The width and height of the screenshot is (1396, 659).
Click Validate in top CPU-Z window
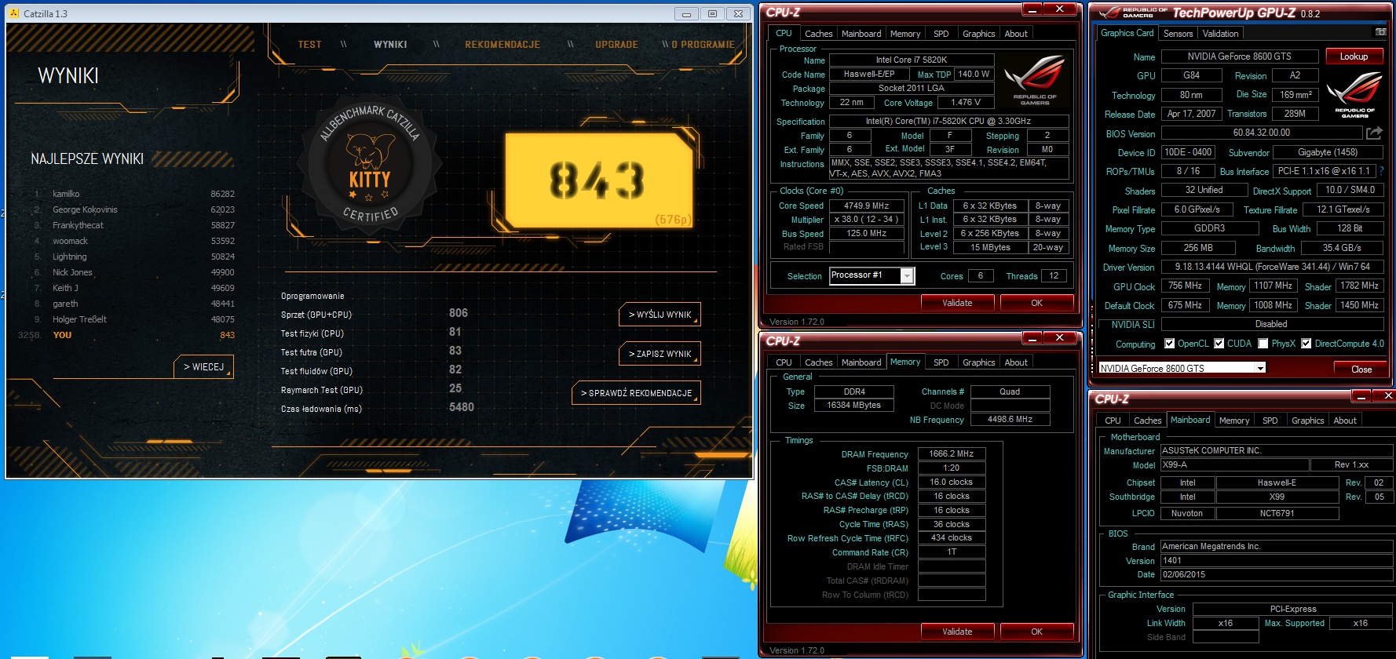point(957,303)
